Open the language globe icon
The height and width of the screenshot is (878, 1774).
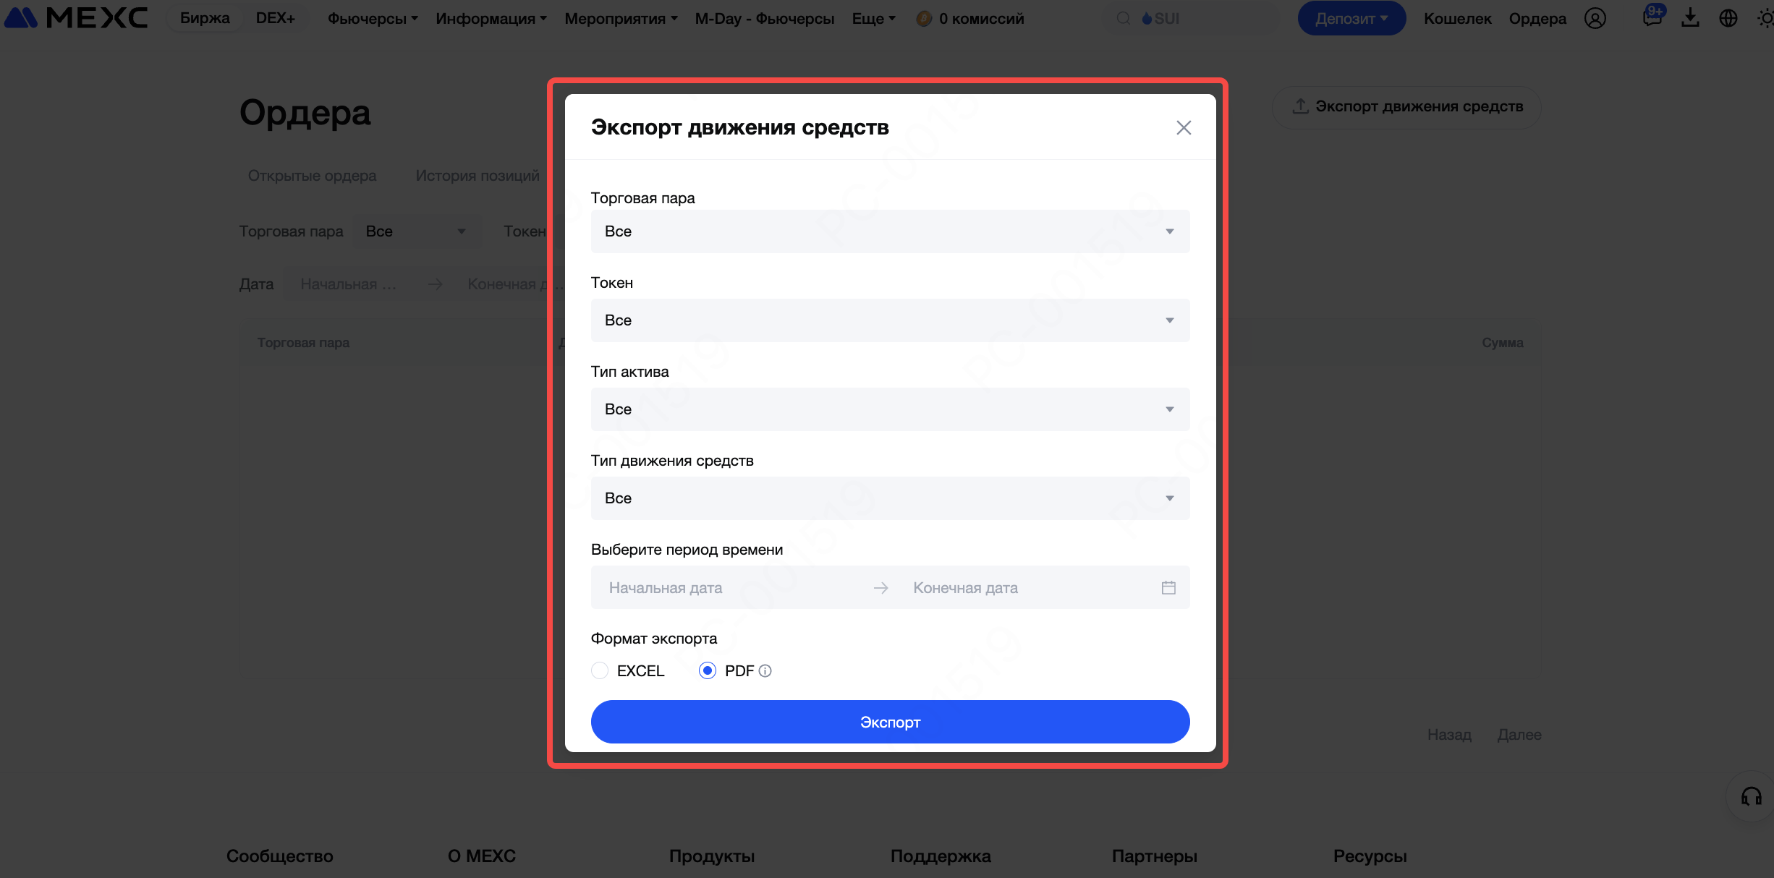click(1728, 18)
